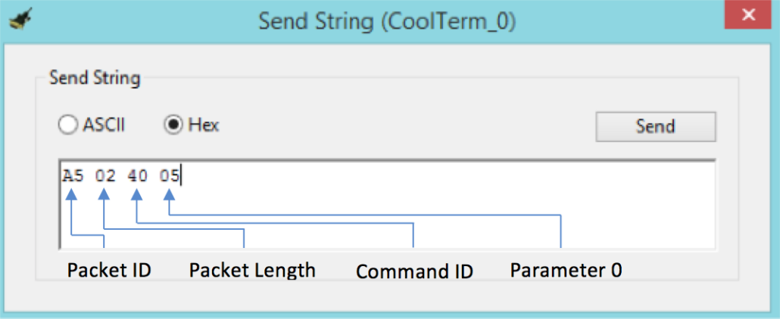Viewport: 780px width, 319px height.
Task: Click the blue arrowhead pointing at 05
Action: tap(170, 194)
